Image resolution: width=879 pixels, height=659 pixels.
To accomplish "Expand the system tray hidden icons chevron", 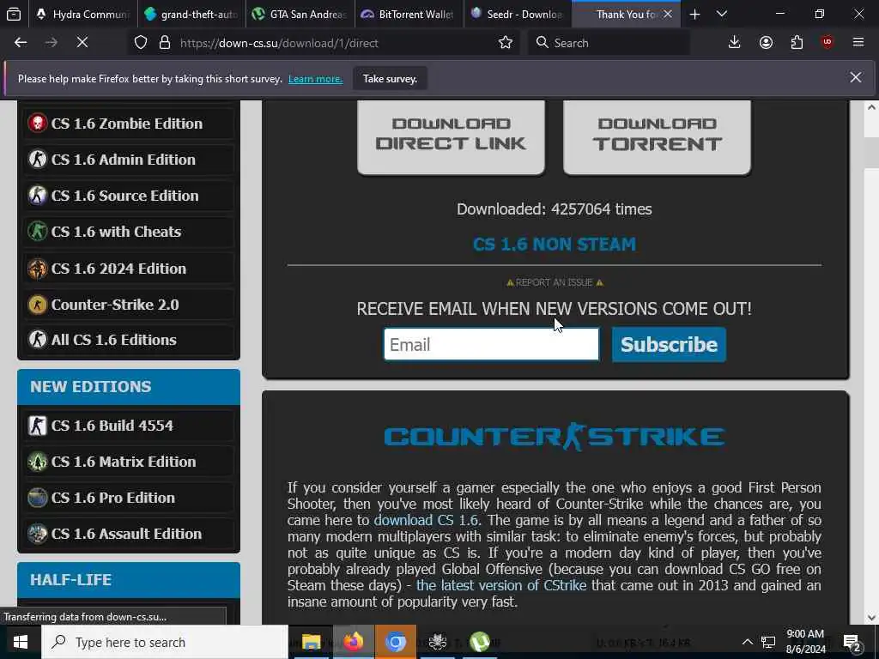I will (748, 642).
